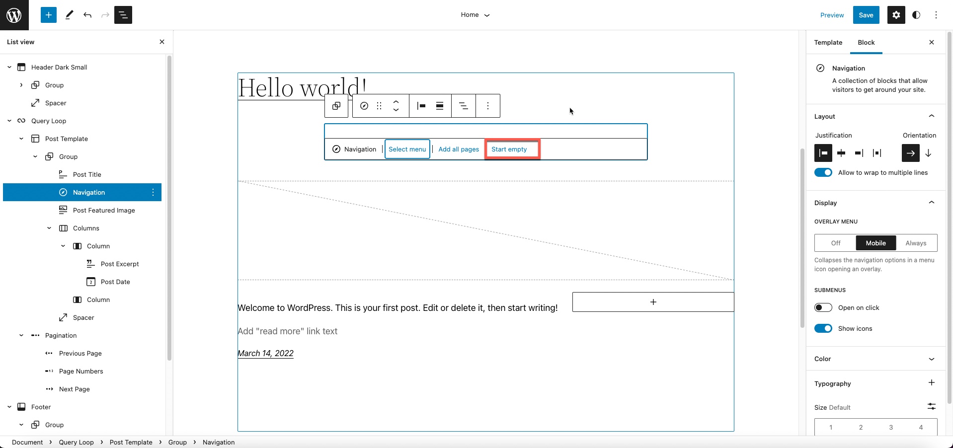The height and width of the screenshot is (448, 953).
Task: Open Styles half-circle icon
Action: pyautogui.click(x=916, y=15)
